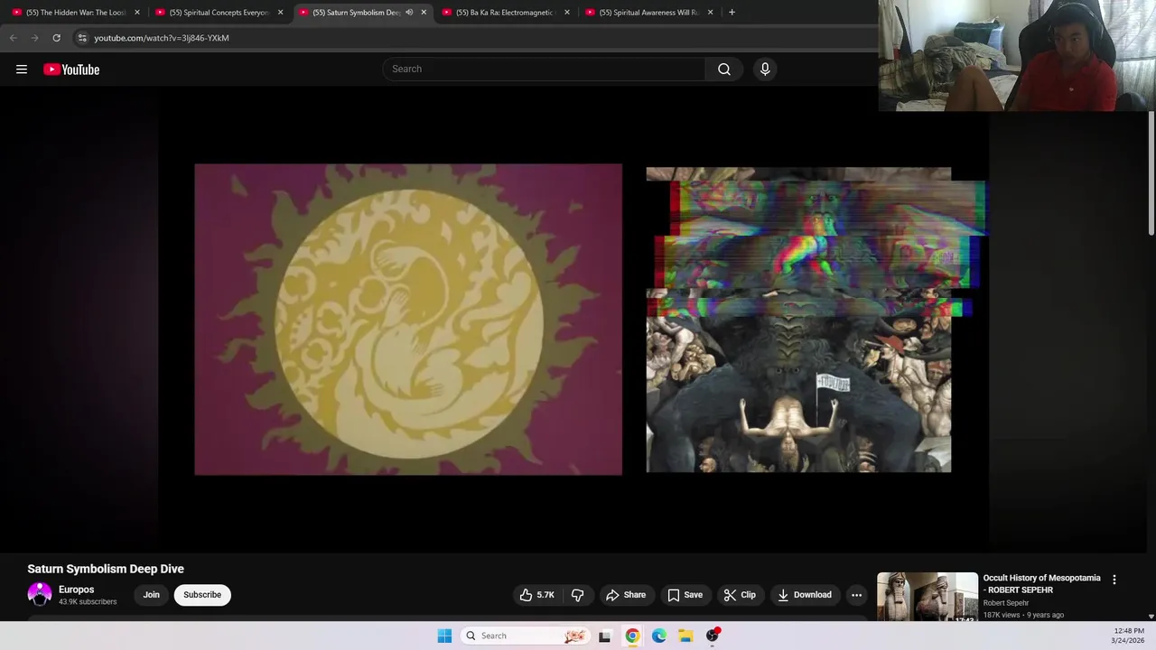Go to the YouTube home logo

pos(71,70)
